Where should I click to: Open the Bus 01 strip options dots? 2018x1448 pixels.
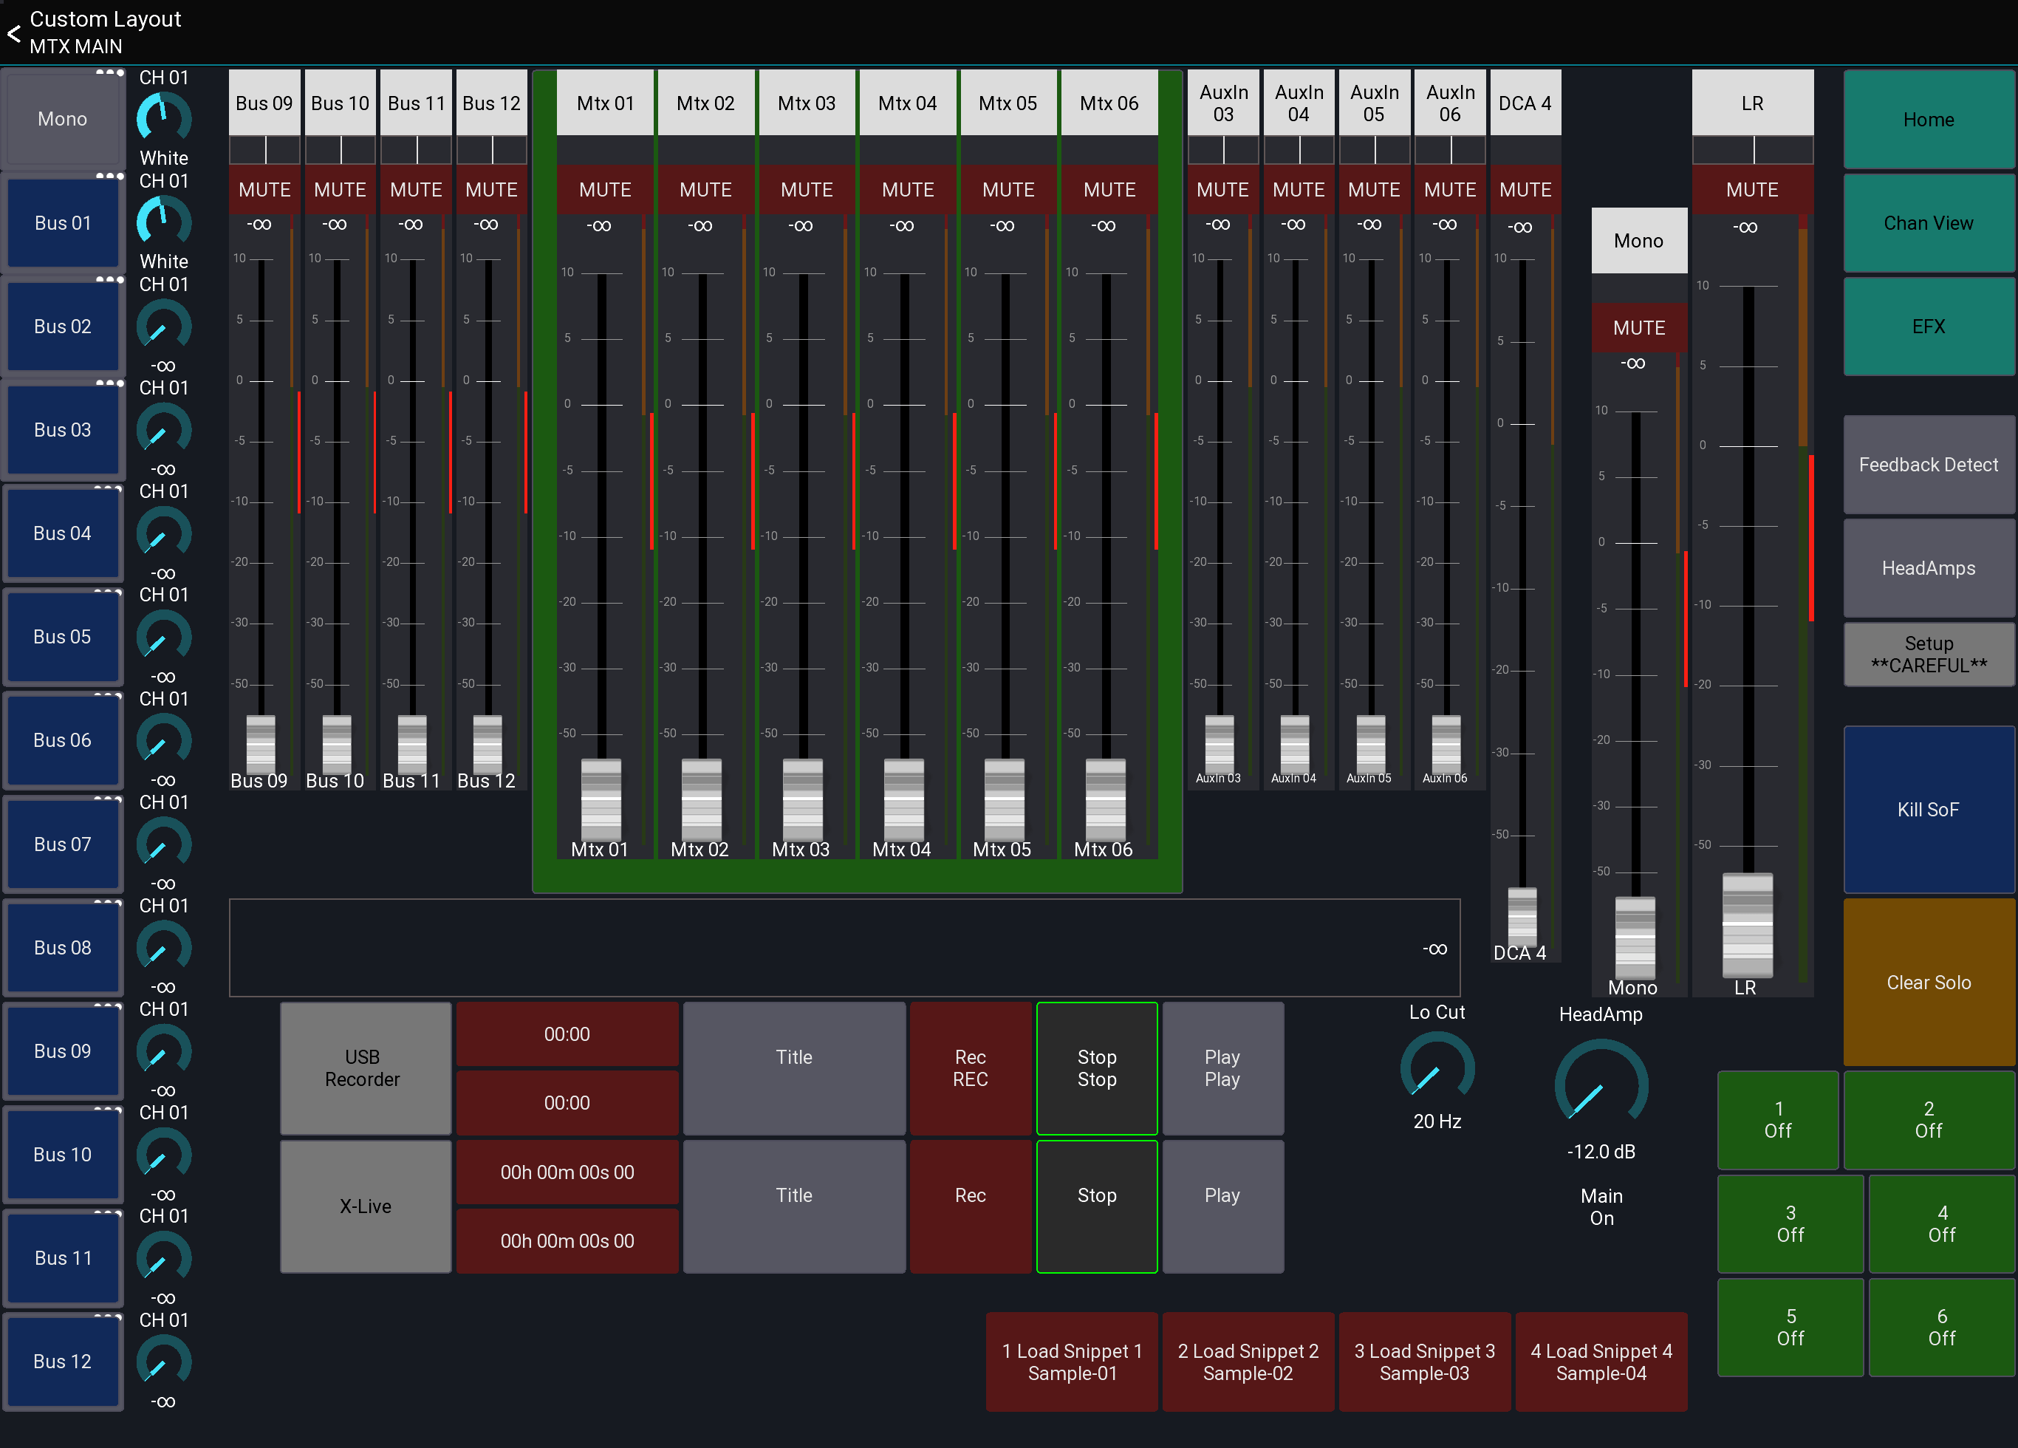point(110,177)
